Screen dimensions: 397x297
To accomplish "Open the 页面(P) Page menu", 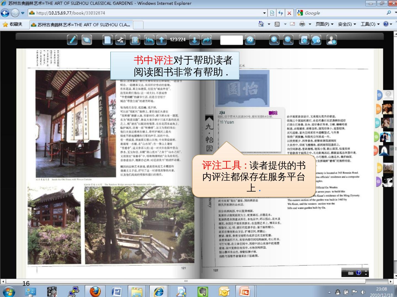I will pos(324,24).
